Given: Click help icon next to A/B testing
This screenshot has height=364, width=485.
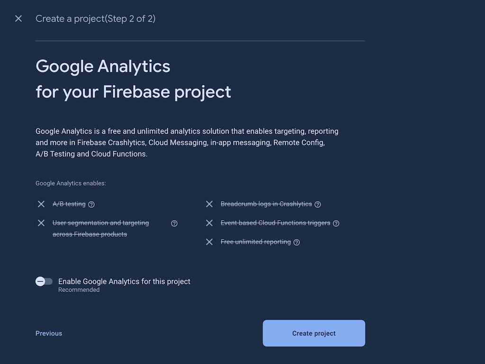Looking at the screenshot, I should click(x=91, y=204).
